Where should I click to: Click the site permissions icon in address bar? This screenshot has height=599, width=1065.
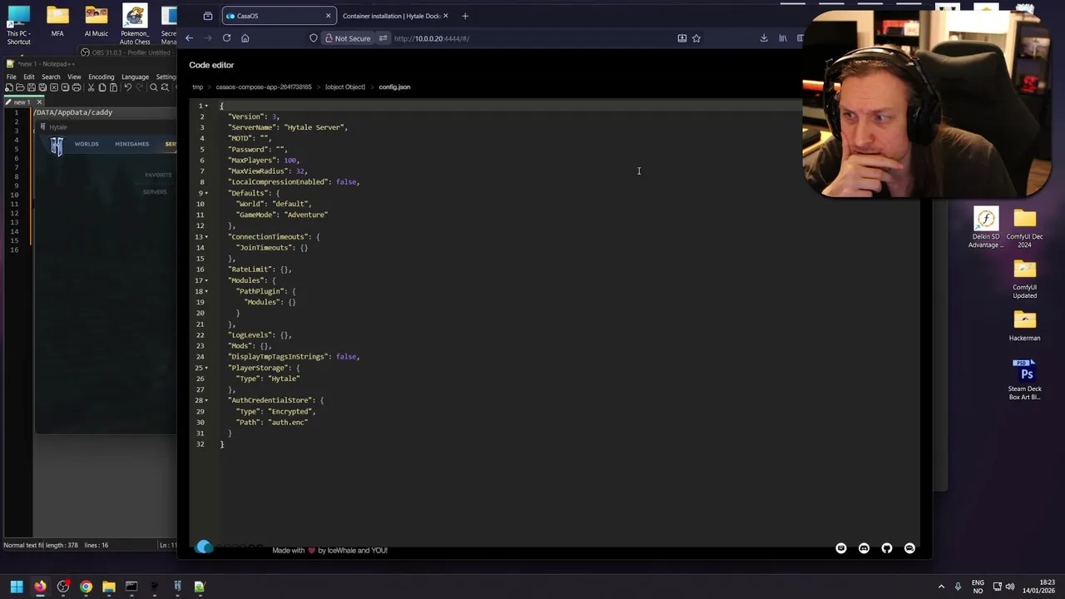pos(383,38)
